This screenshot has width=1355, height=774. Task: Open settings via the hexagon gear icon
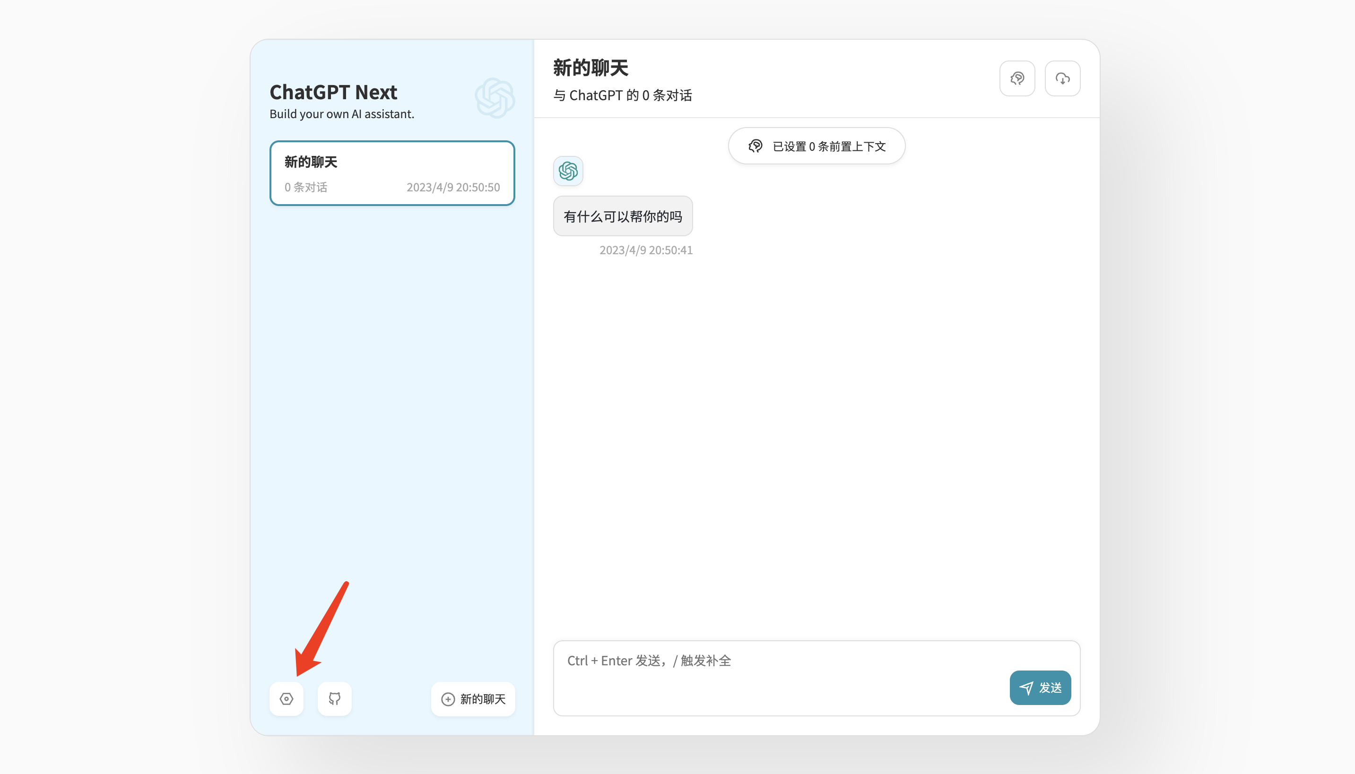click(286, 698)
